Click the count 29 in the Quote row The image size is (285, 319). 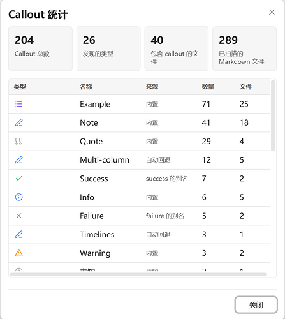206,142
